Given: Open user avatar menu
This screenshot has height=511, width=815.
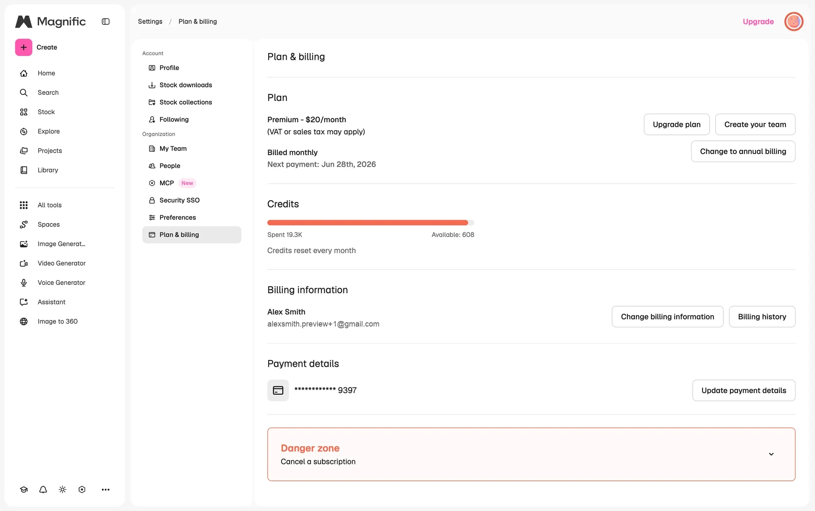Looking at the screenshot, I should pos(794,22).
